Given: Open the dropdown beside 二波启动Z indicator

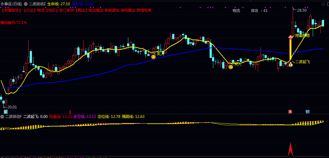Looking at the screenshot, I should click(26, 4).
